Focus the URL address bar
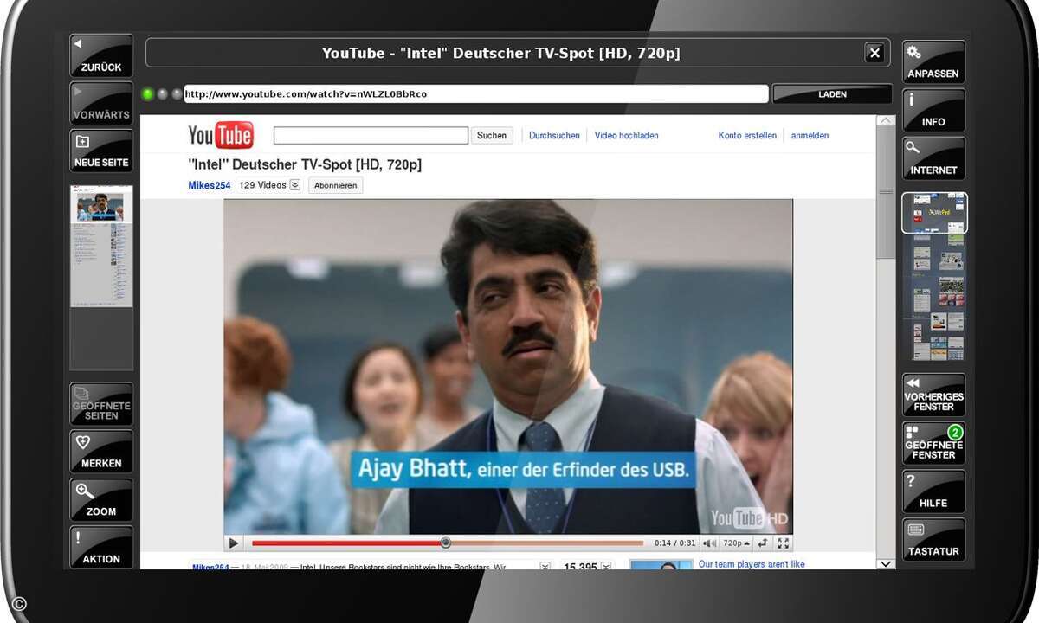Viewport: 1039px width, 623px height. pyautogui.click(x=476, y=94)
